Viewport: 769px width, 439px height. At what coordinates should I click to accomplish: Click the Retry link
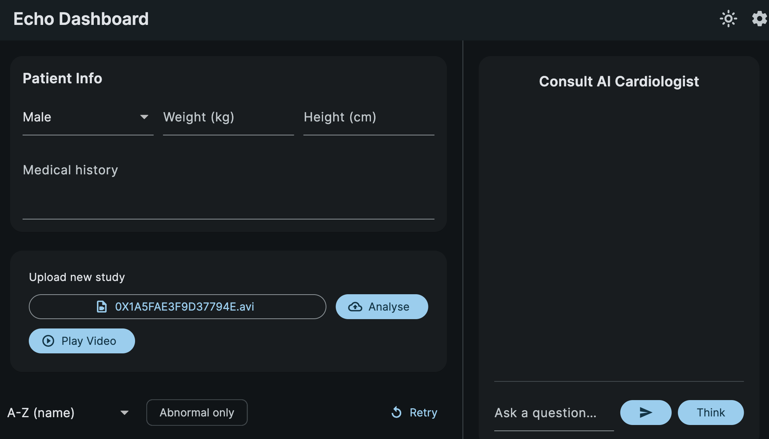tap(414, 413)
